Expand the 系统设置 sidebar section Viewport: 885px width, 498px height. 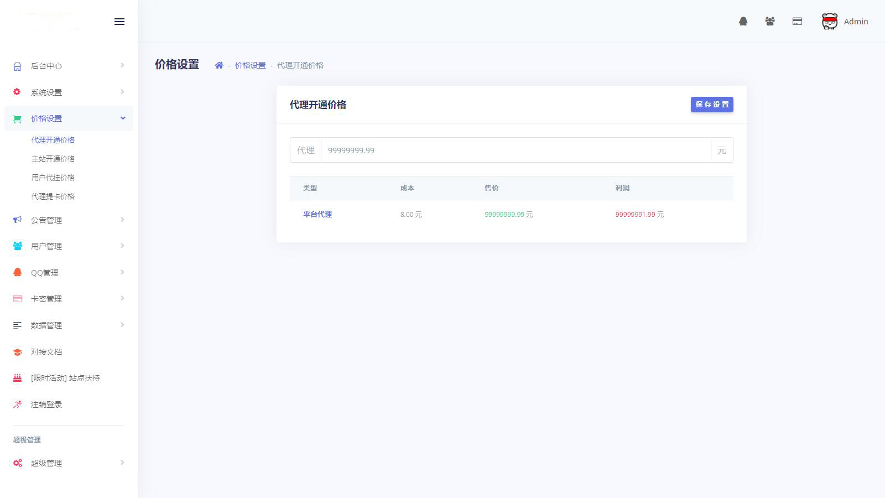click(69, 92)
